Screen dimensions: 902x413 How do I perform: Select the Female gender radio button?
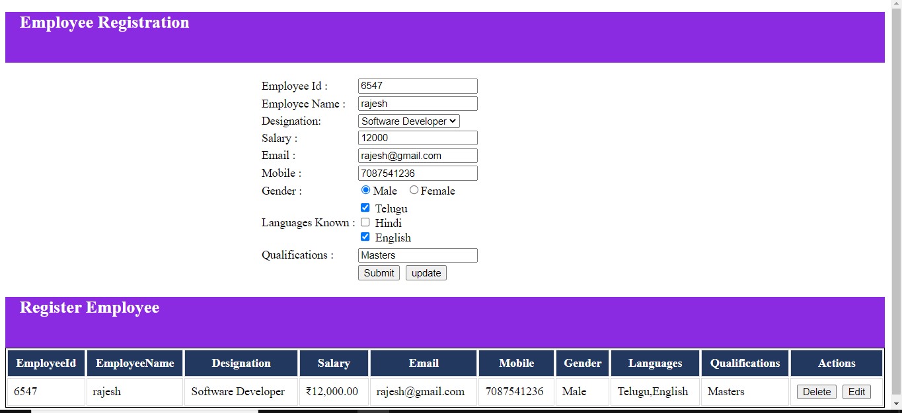pyautogui.click(x=413, y=190)
